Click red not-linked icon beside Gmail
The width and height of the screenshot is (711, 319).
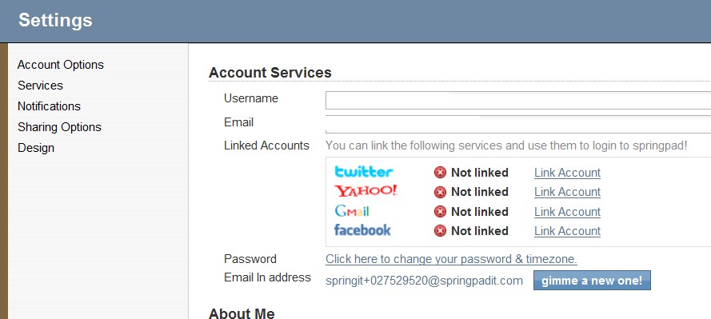point(440,212)
